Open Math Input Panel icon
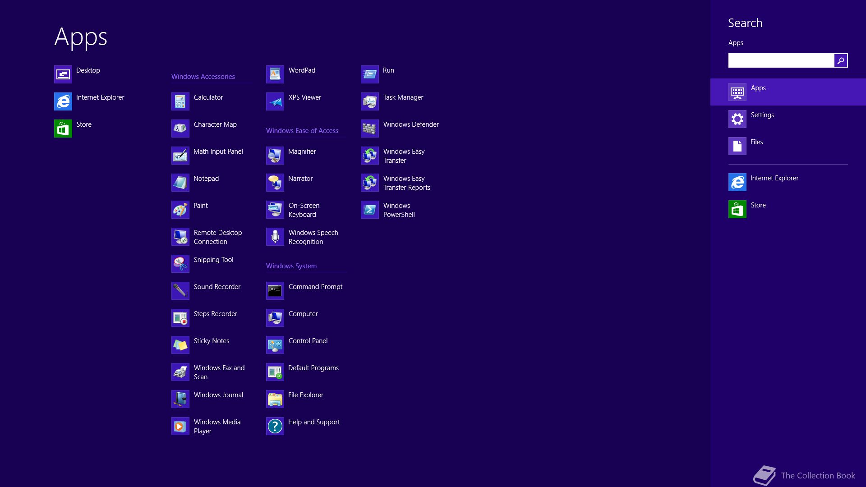The image size is (866, 487). tap(180, 156)
